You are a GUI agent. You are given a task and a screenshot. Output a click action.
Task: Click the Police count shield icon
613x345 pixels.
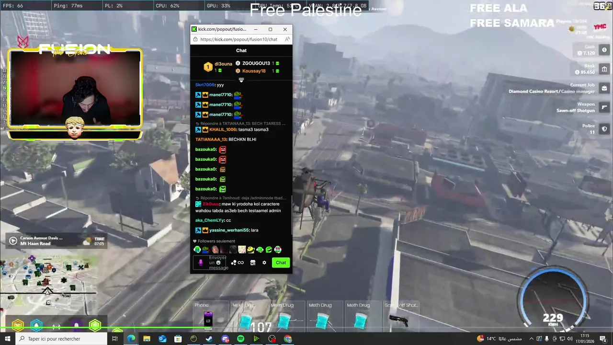pos(604,129)
